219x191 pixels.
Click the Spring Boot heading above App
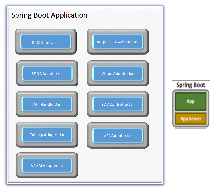[191, 85]
